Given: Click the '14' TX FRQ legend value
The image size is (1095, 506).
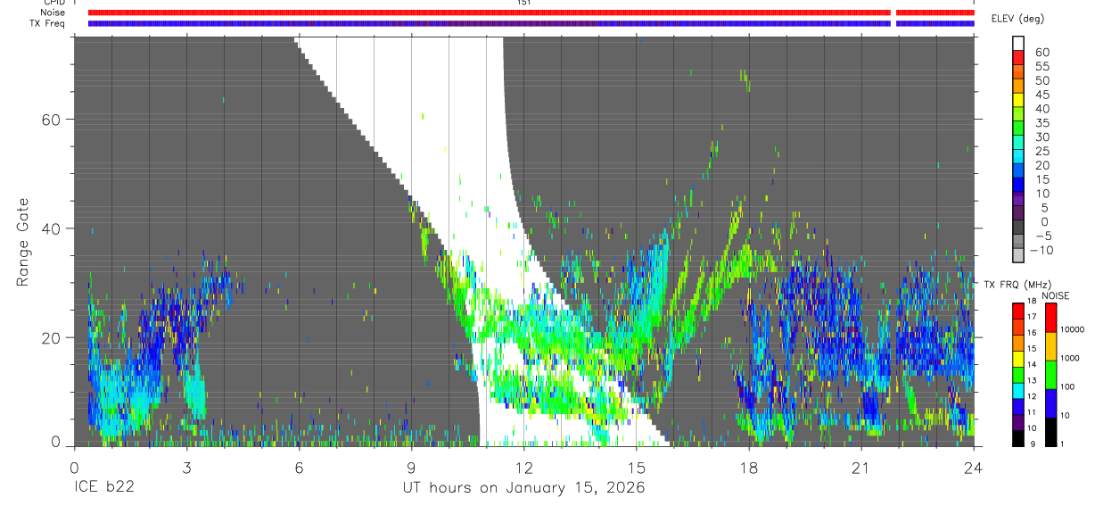Looking at the screenshot, I should coord(1032,364).
